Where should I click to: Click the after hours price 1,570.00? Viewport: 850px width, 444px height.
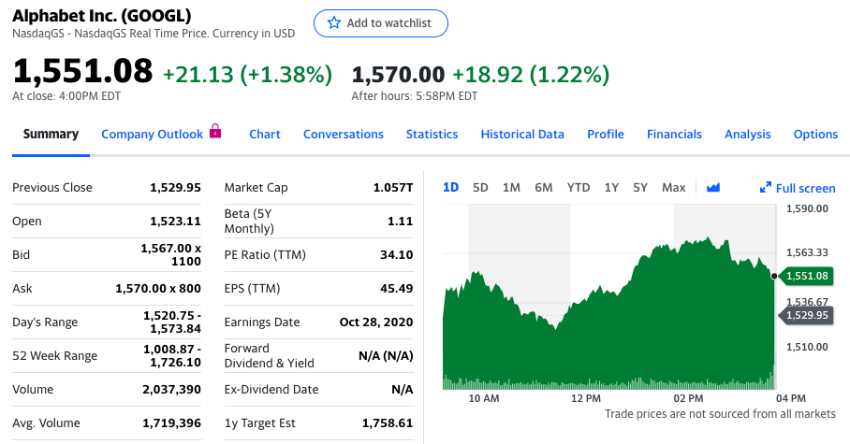pos(399,74)
